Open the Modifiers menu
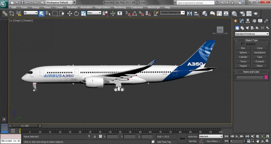271x144 pixels. 72,7
